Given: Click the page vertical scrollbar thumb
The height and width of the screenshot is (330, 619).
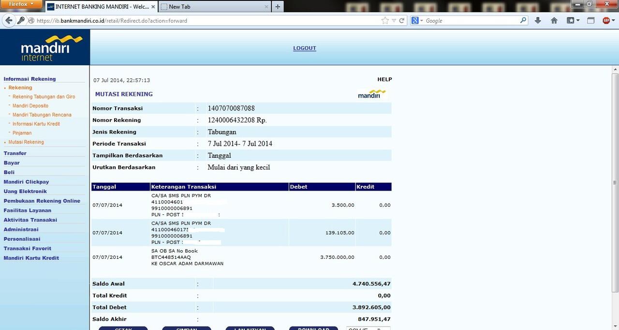Looking at the screenshot, I should click(x=615, y=183).
